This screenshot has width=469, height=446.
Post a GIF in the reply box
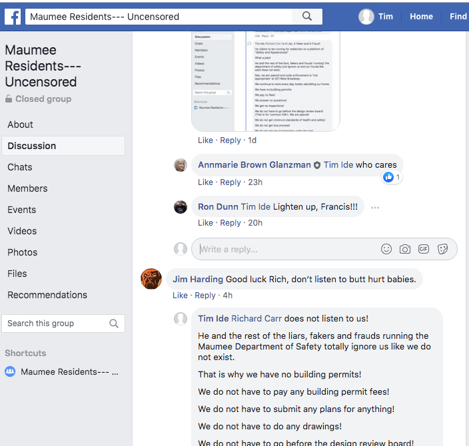[x=424, y=249]
